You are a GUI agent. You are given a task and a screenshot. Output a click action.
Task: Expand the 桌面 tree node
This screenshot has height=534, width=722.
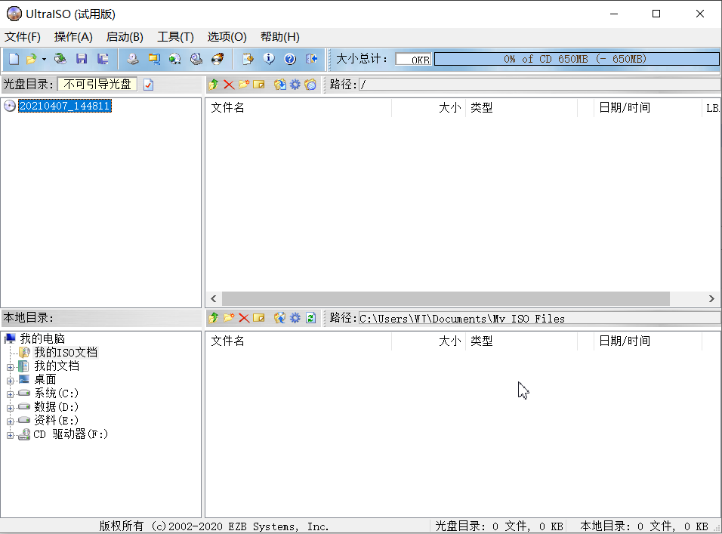point(10,381)
